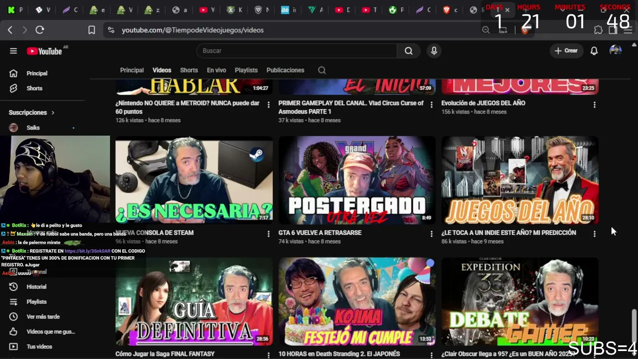
Task: Go back with the browser back arrow
Action: (10, 30)
